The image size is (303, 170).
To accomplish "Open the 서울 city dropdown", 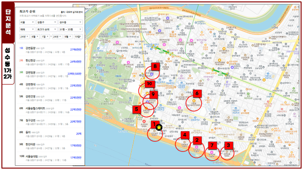I will 27,22.
